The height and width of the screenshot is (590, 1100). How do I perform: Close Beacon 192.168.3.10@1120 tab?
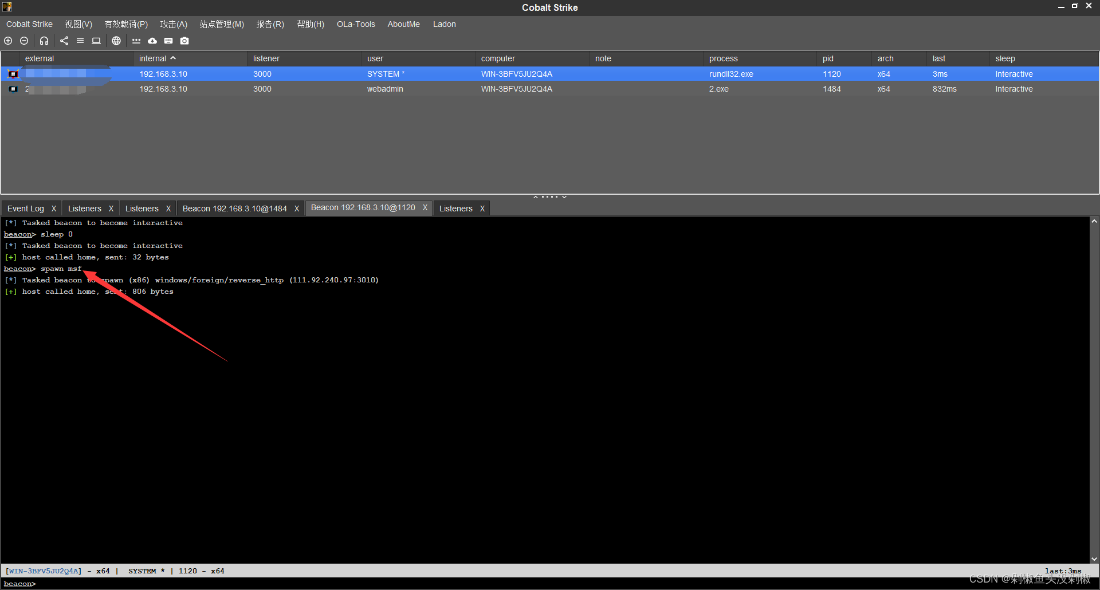pos(425,207)
